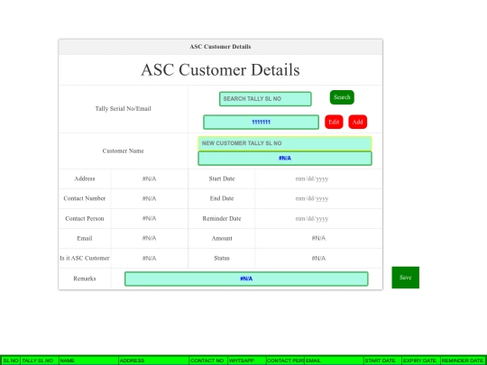The height and width of the screenshot is (365, 487).
Task: Click the EXPIRY DATE column header
Action: (x=421, y=360)
